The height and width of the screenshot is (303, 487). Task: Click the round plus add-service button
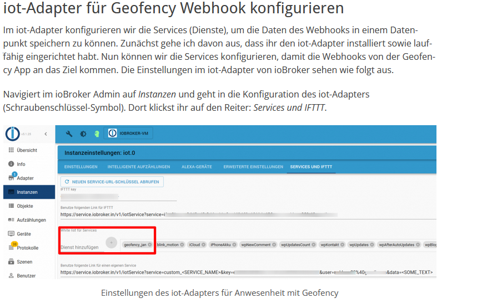point(111,243)
